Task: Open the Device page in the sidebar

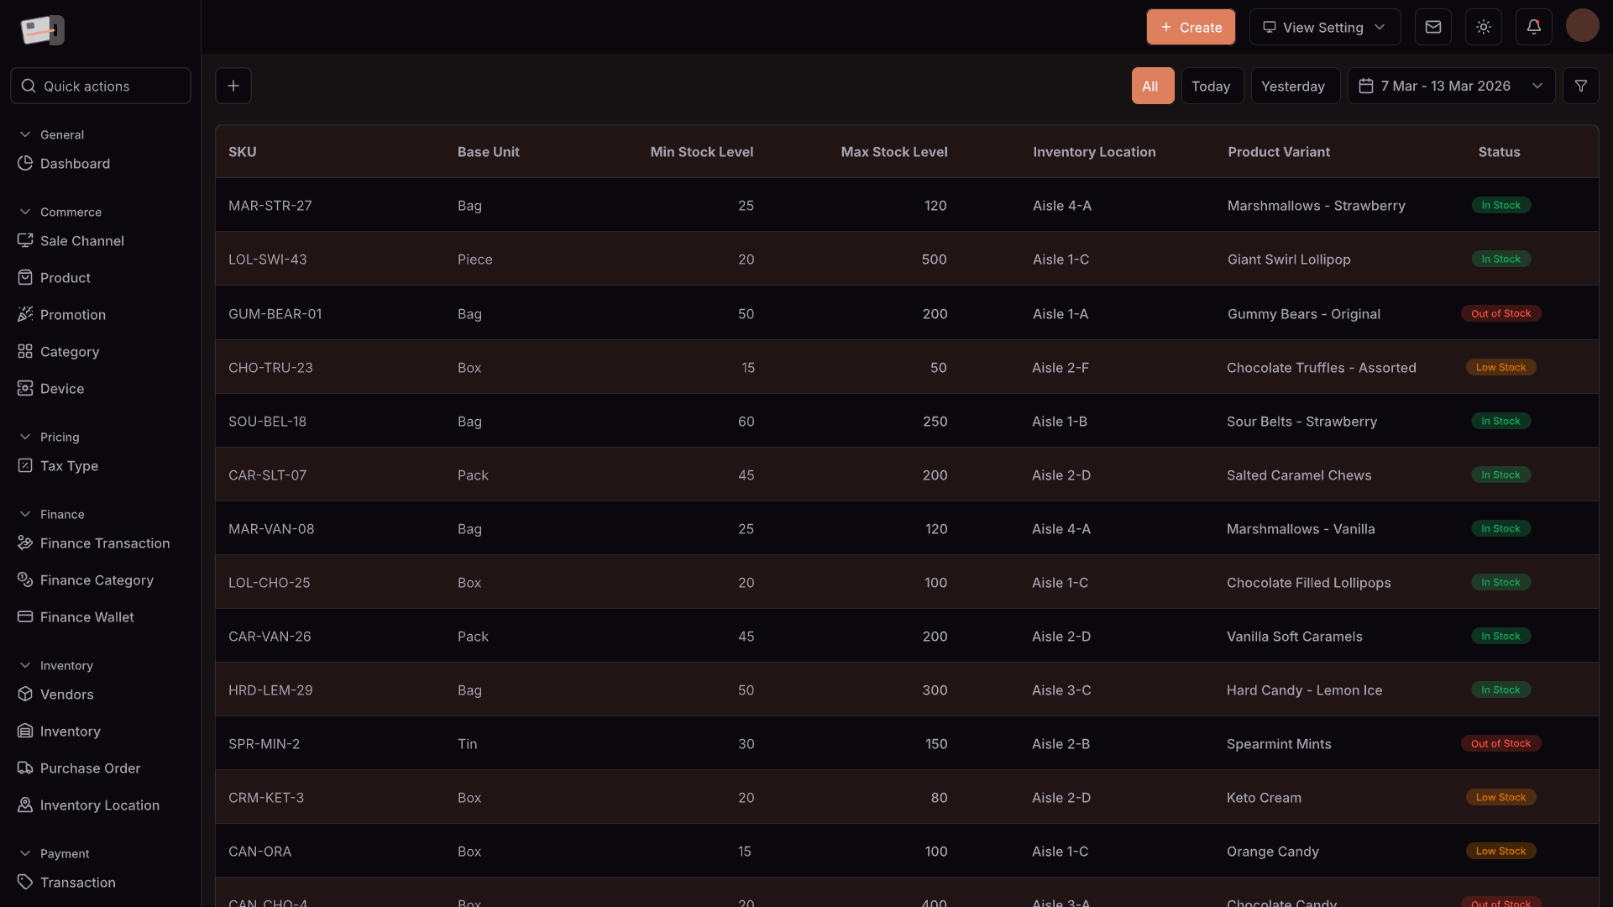Action: (x=62, y=389)
